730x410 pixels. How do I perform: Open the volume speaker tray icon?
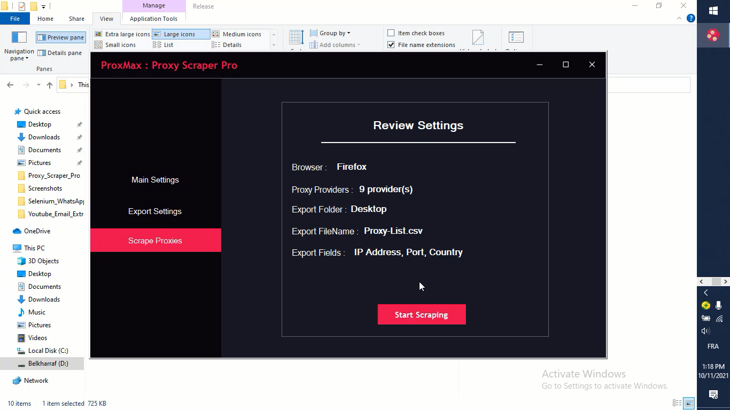click(x=706, y=331)
